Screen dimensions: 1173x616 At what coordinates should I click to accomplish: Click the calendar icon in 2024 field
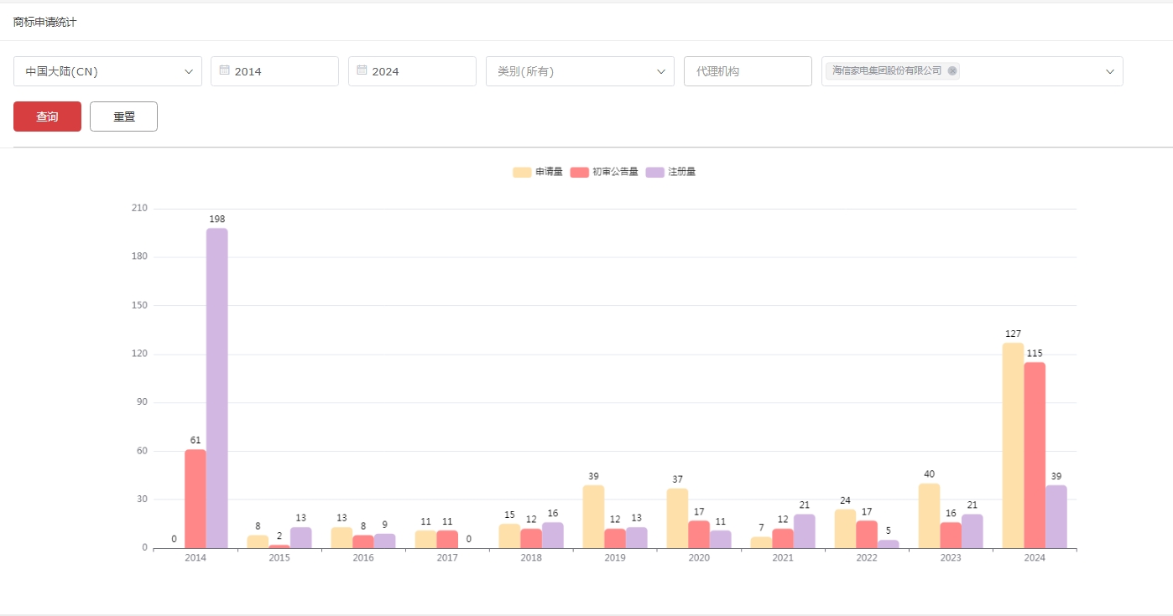coord(362,70)
